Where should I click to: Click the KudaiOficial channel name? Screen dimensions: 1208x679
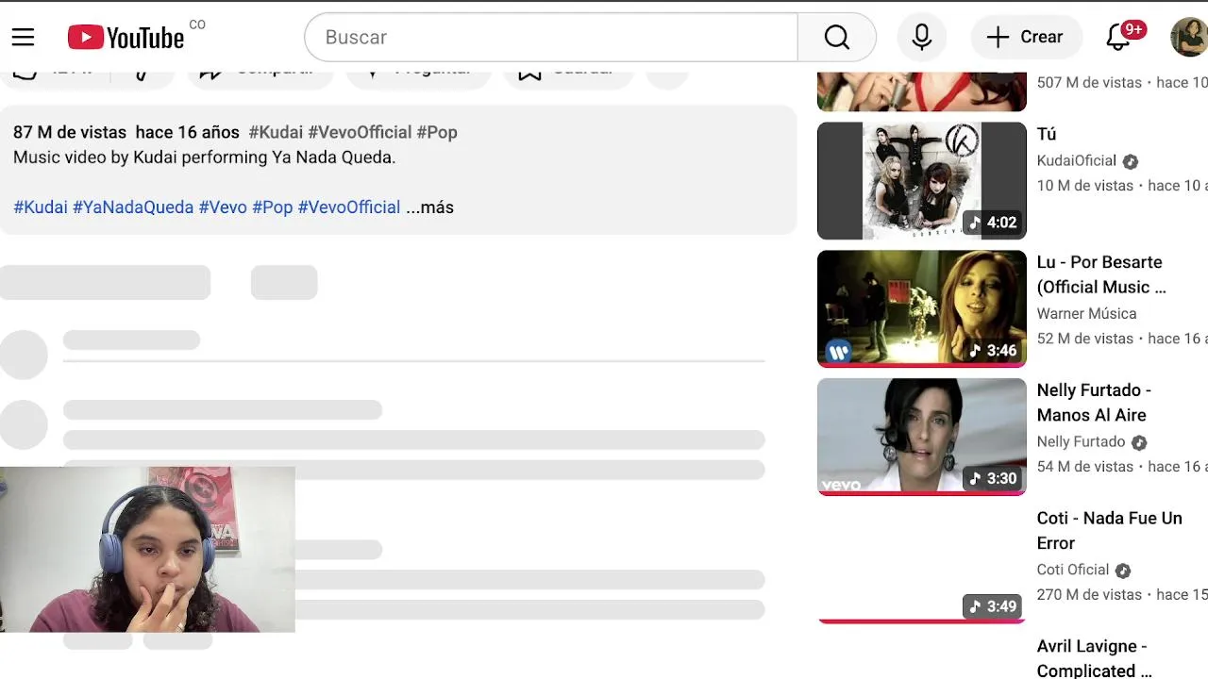[1076, 160]
